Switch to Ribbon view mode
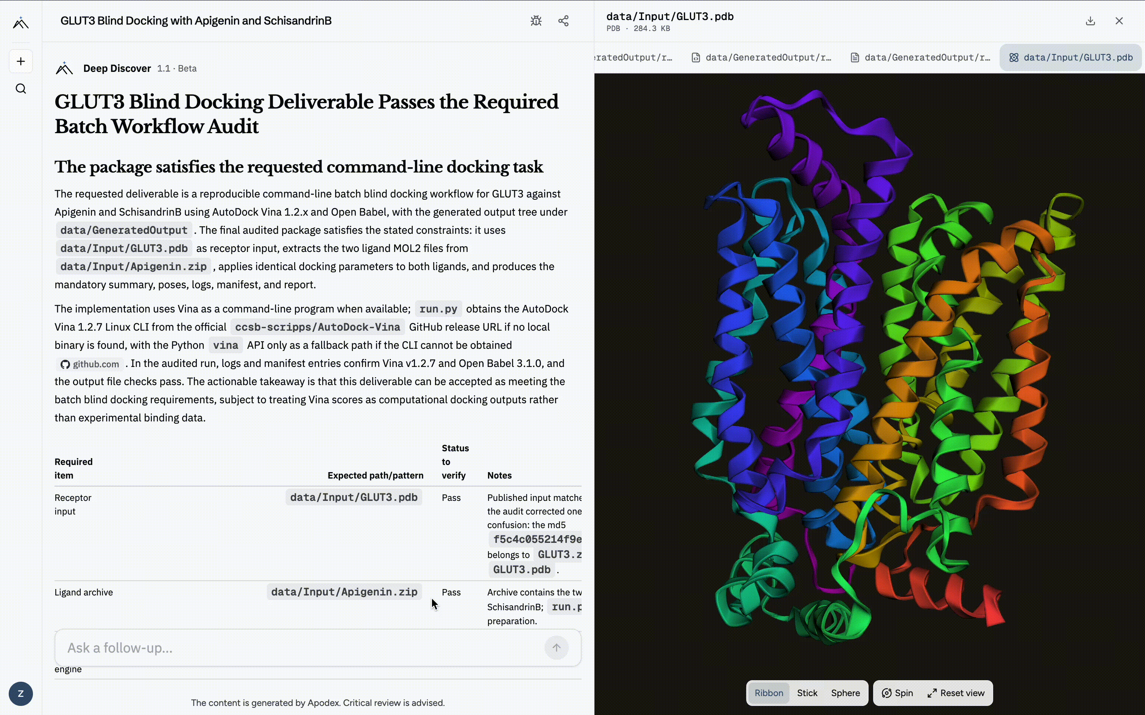 tap(769, 693)
